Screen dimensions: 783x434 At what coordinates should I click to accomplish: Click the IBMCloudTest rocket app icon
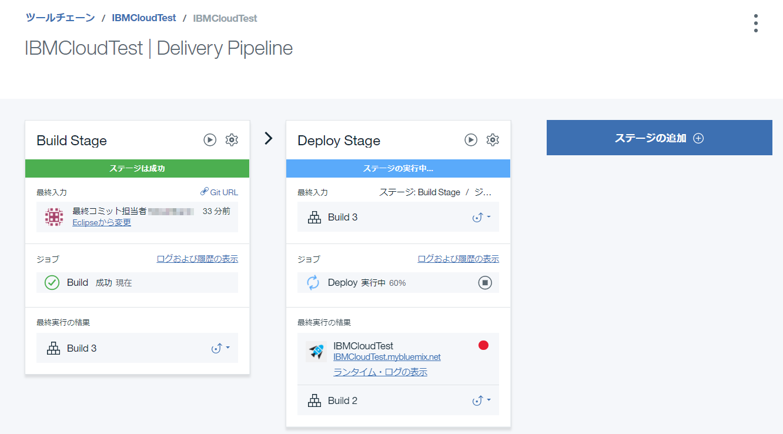(316, 352)
